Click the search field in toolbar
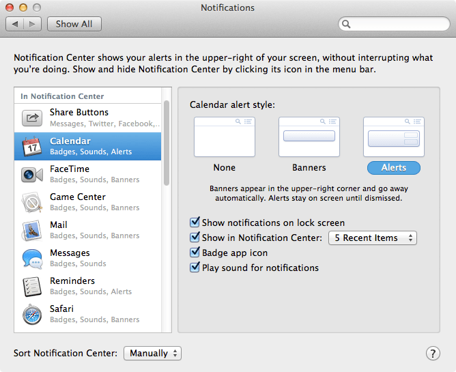Screen dimensions: 456x372 coord(393,24)
